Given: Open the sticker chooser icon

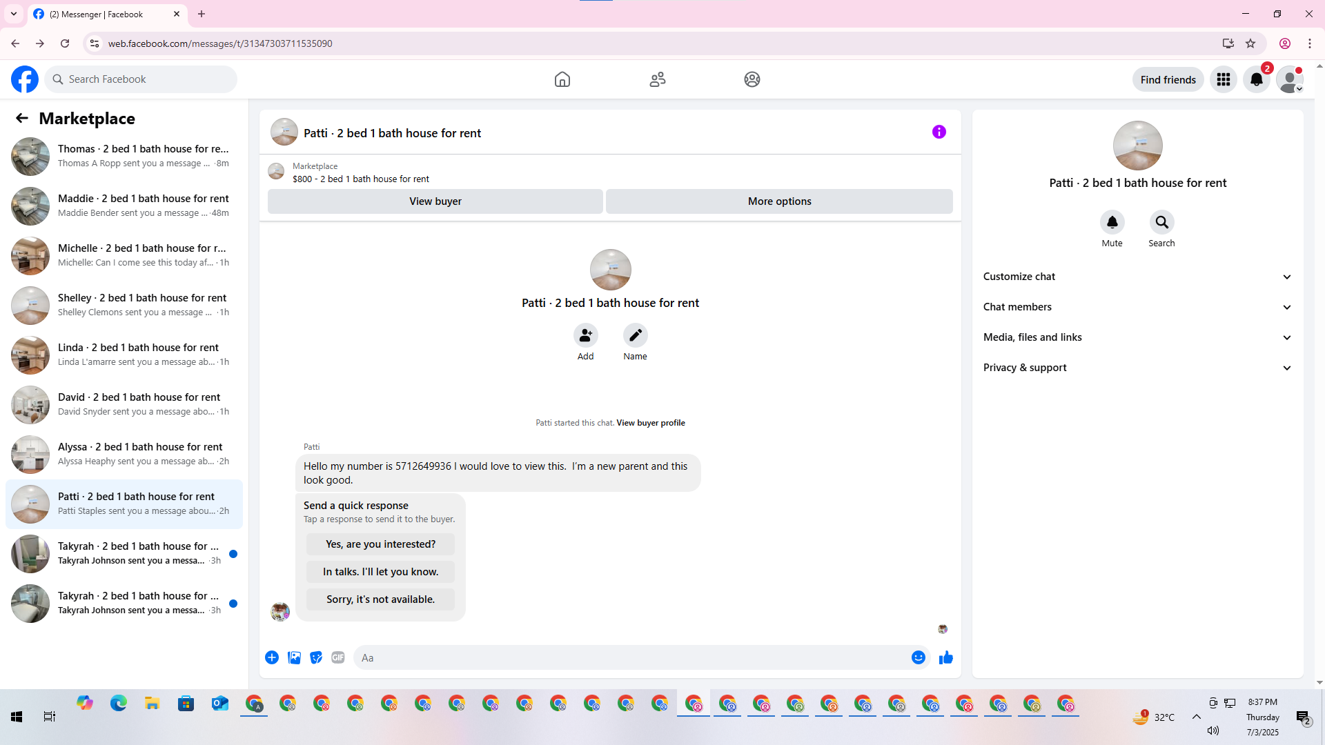Looking at the screenshot, I should coord(316,657).
